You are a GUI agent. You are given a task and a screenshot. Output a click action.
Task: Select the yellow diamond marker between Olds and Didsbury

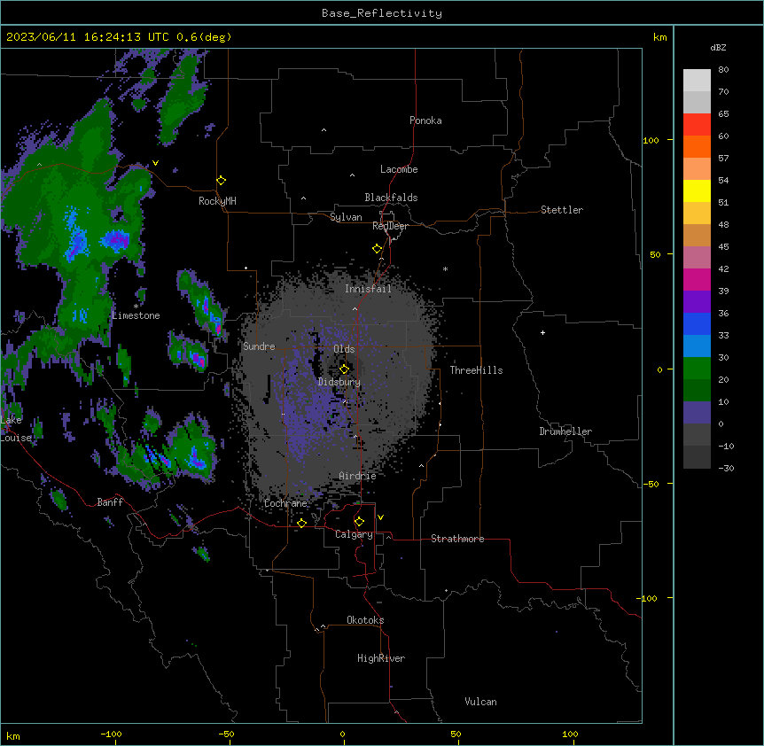coord(344,369)
